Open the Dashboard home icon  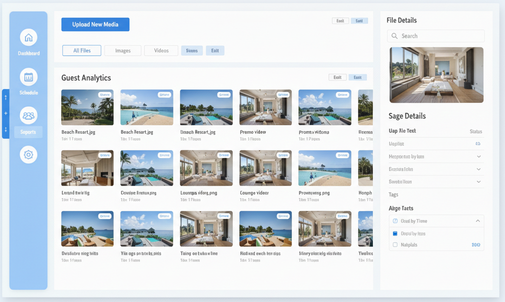tap(28, 38)
